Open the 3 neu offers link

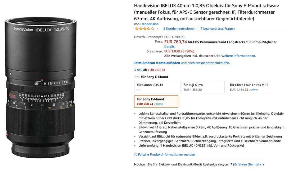[138, 70]
